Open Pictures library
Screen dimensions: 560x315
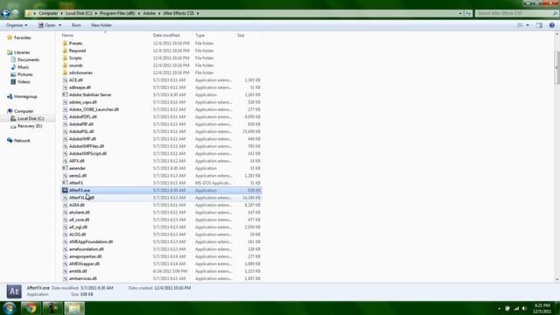point(25,74)
